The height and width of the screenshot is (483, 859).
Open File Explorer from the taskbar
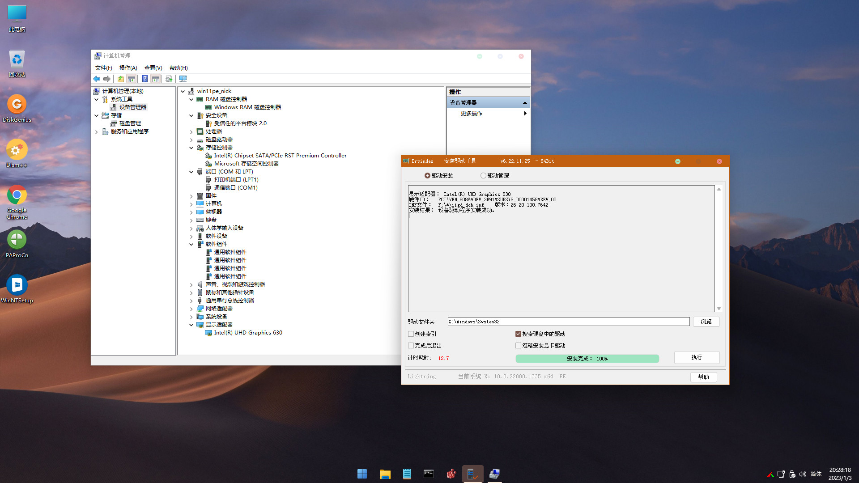[x=385, y=474]
